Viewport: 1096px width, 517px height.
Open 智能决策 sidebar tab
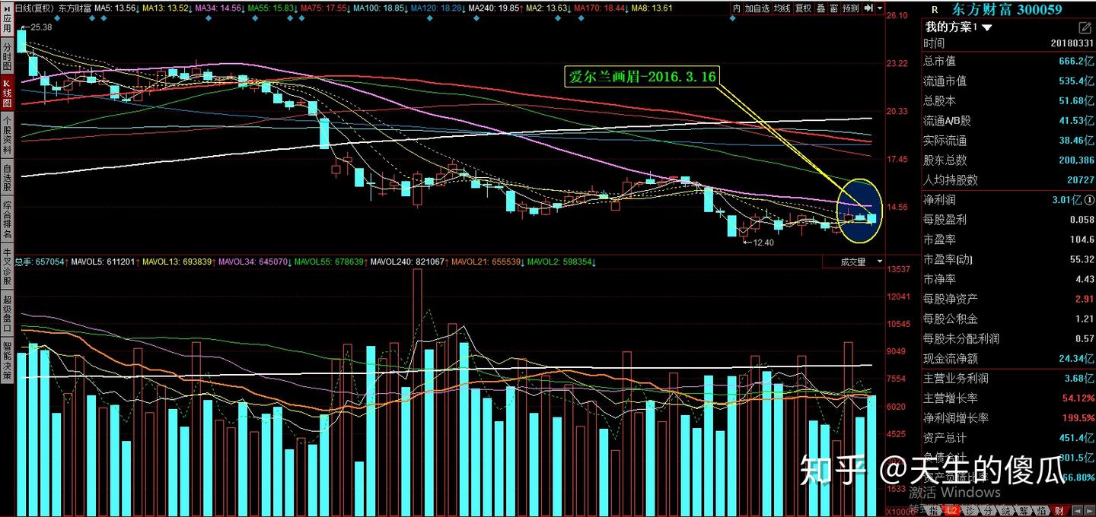coord(7,359)
